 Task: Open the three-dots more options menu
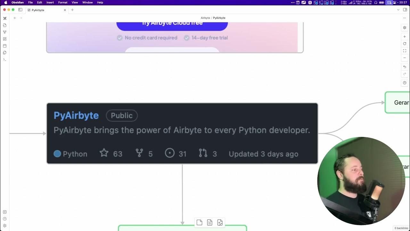tap(404, 18)
